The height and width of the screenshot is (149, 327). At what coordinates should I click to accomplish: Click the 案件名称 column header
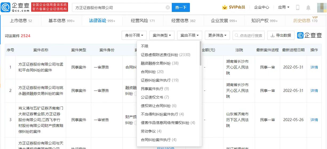tap(41, 50)
